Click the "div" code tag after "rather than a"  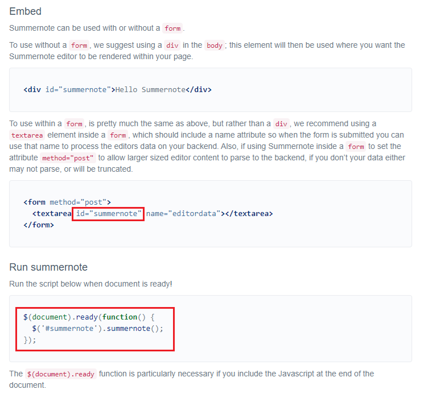coord(281,124)
